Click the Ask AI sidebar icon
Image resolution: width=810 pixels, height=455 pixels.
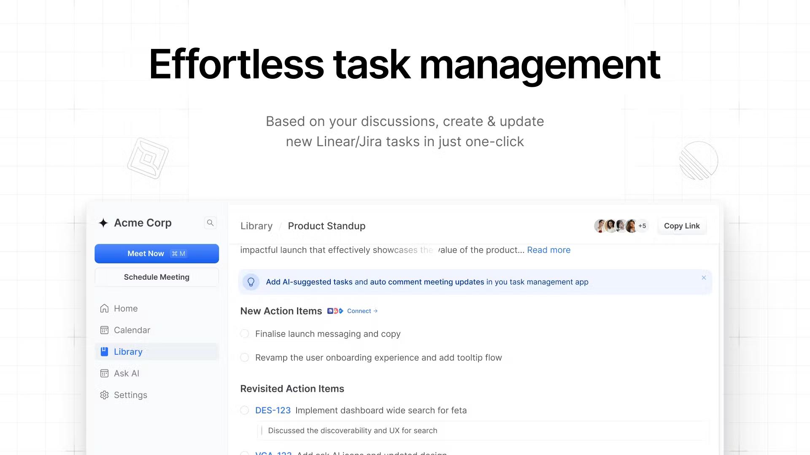104,374
